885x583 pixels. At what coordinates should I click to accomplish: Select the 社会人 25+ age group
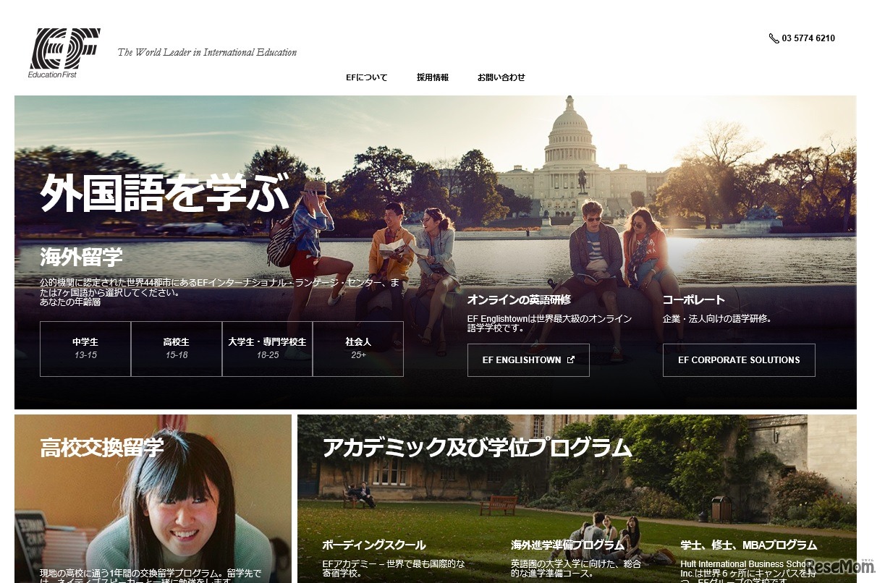coord(358,349)
